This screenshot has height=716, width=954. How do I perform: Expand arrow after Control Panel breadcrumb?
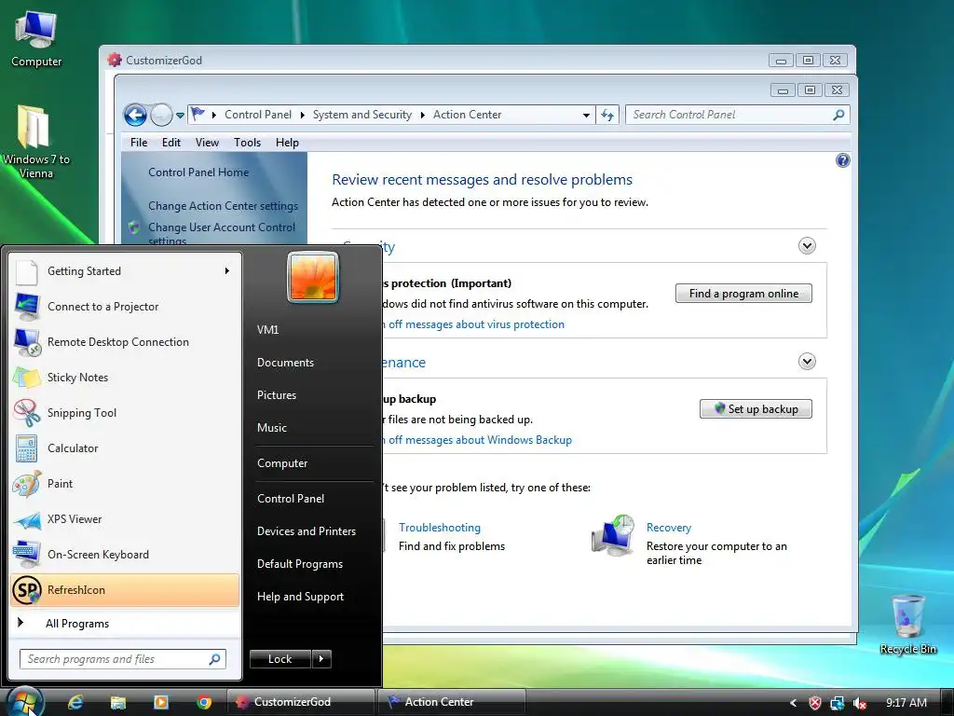303,115
